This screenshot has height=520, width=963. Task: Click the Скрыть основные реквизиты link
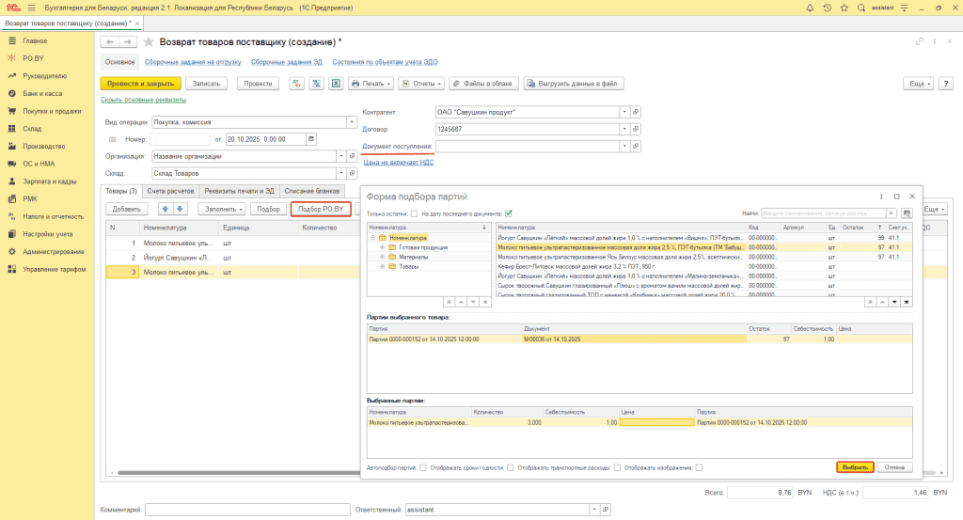(x=143, y=100)
